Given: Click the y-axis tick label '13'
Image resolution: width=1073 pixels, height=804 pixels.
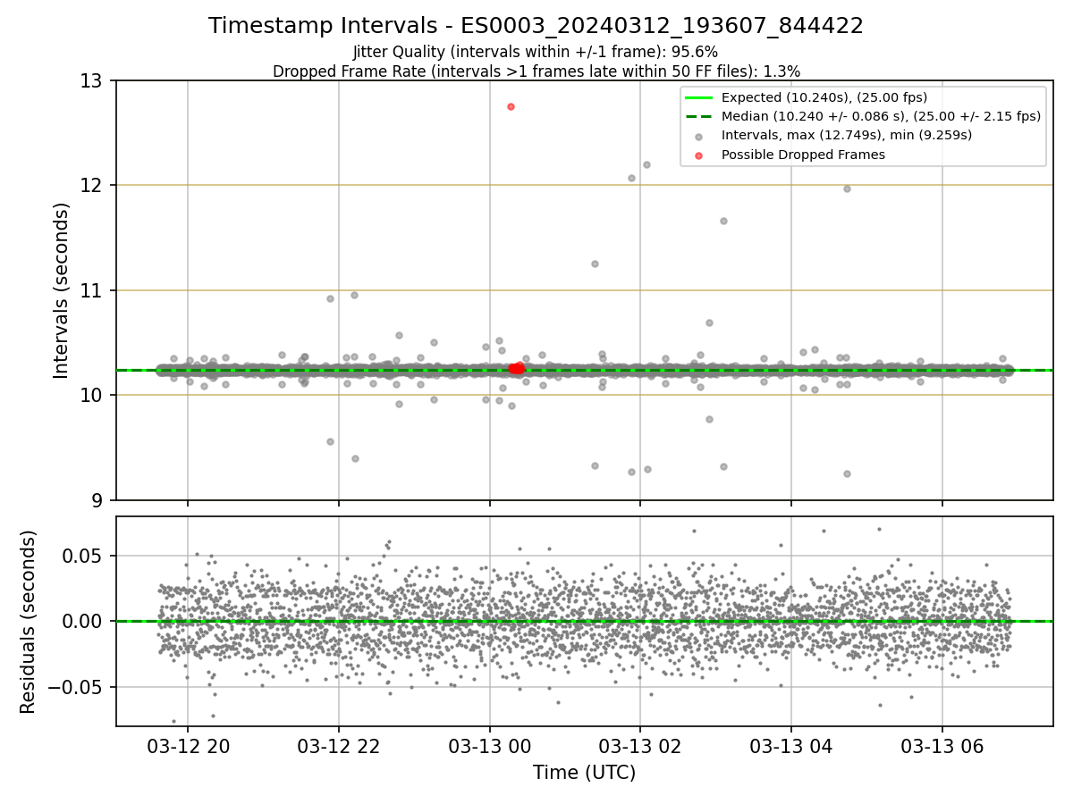Looking at the screenshot, I should click(x=93, y=81).
